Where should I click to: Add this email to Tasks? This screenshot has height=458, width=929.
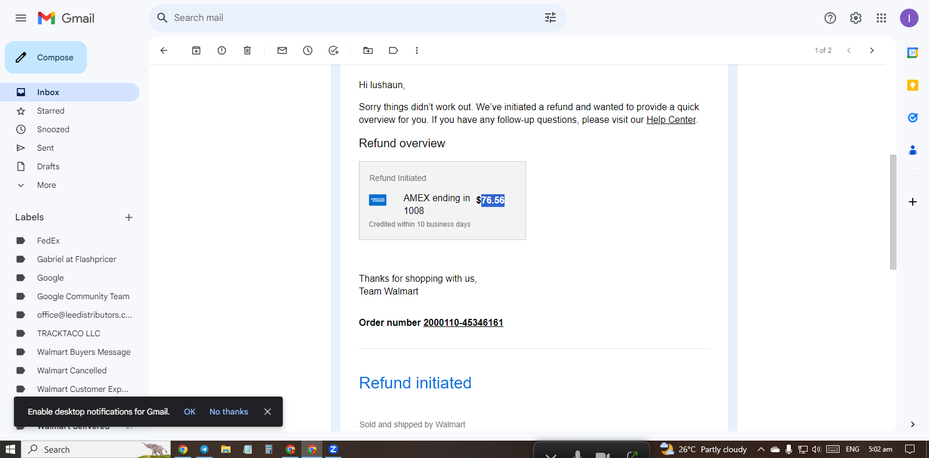click(333, 50)
